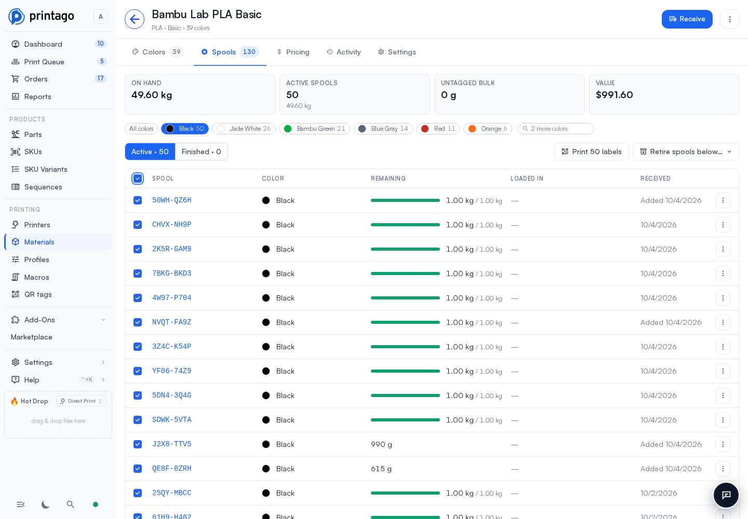Click the printago logo icon
This screenshot has width=748, height=519.
[17, 17]
